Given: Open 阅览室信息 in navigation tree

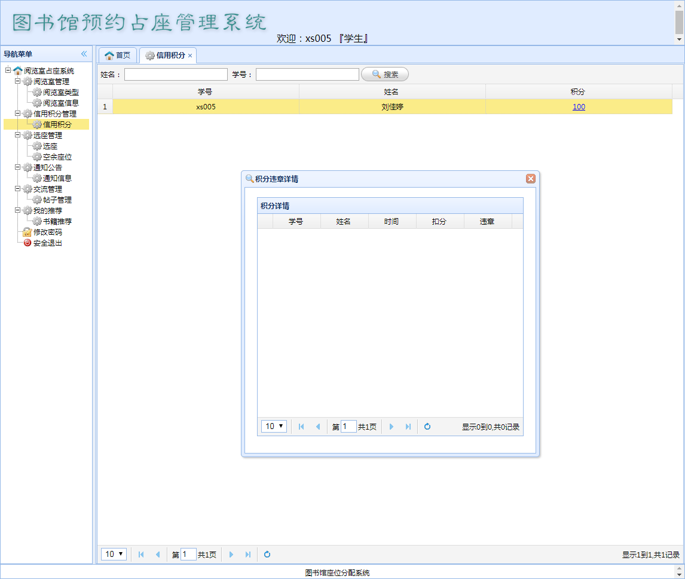Looking at the screenshot, I should pos(61,103).
